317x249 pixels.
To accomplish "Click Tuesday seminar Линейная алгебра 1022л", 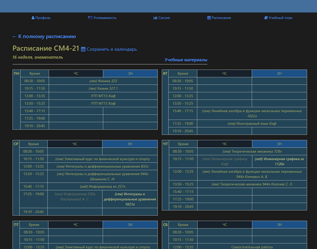I will tap(252, 113).
